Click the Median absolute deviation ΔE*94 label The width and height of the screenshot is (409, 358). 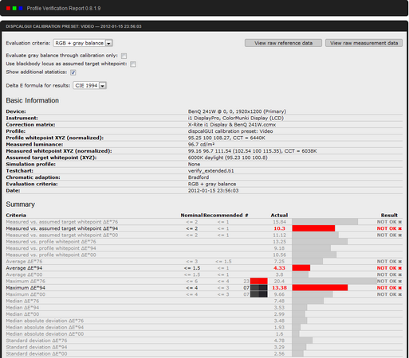(45, 327)
